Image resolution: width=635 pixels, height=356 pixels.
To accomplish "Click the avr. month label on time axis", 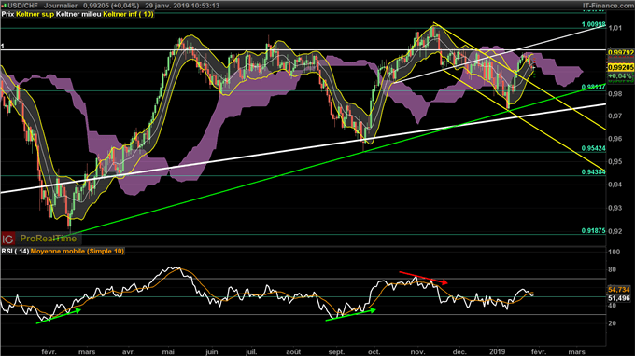I will click(128, 352).
